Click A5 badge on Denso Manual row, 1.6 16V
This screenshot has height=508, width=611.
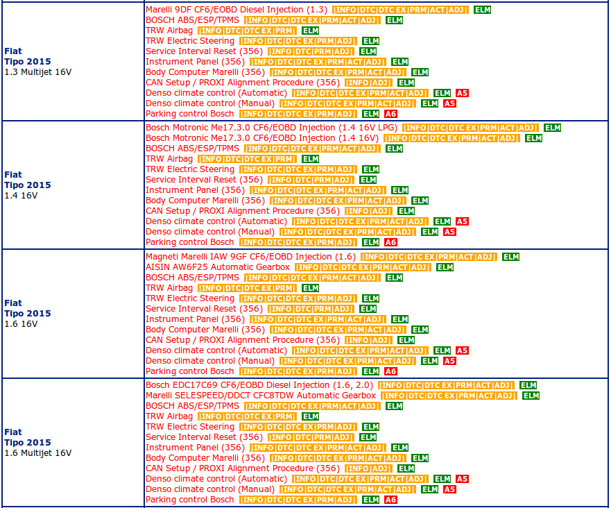(x=449, y=361)
